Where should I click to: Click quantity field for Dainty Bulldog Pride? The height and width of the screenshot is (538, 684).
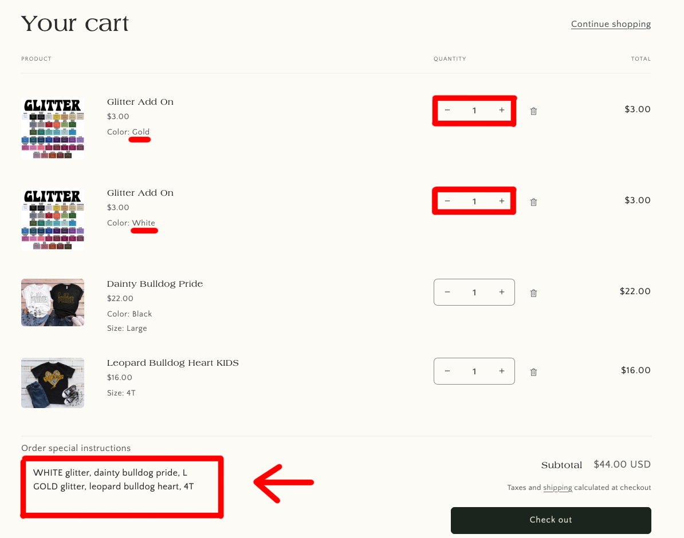(x=474, y=292)
